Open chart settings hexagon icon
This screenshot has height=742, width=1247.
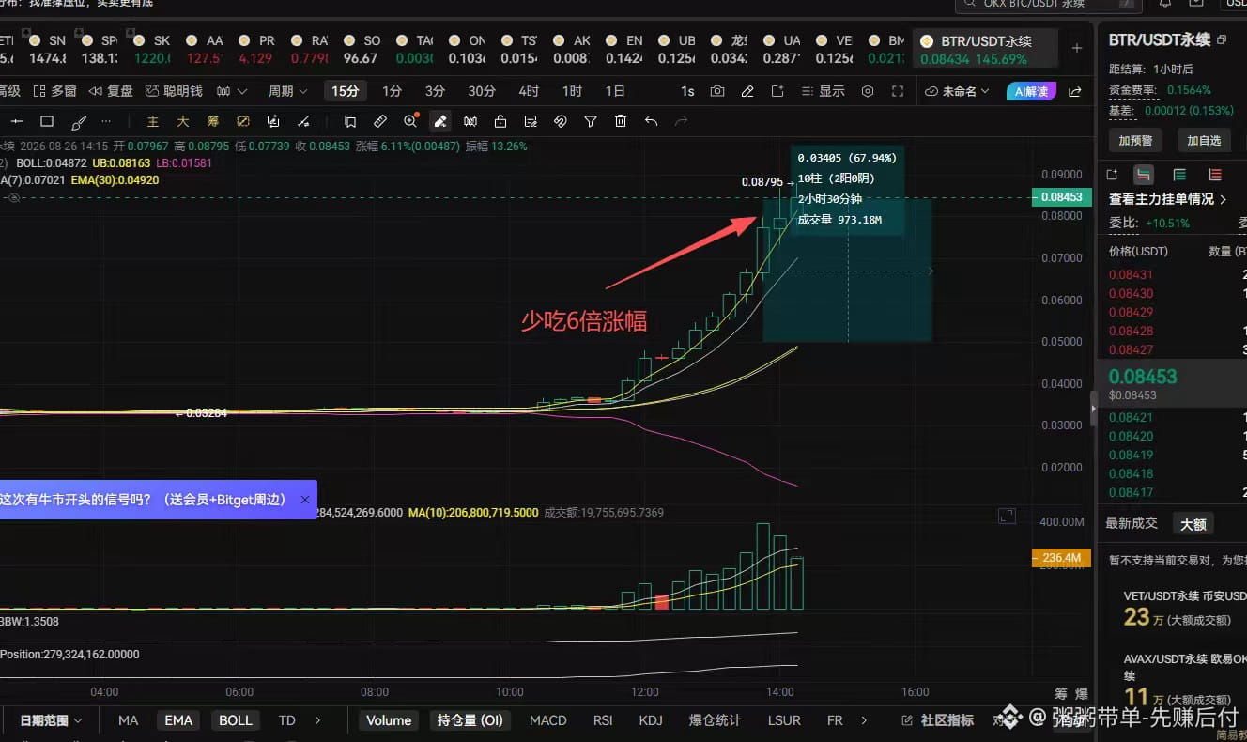(x=868, y=91)
